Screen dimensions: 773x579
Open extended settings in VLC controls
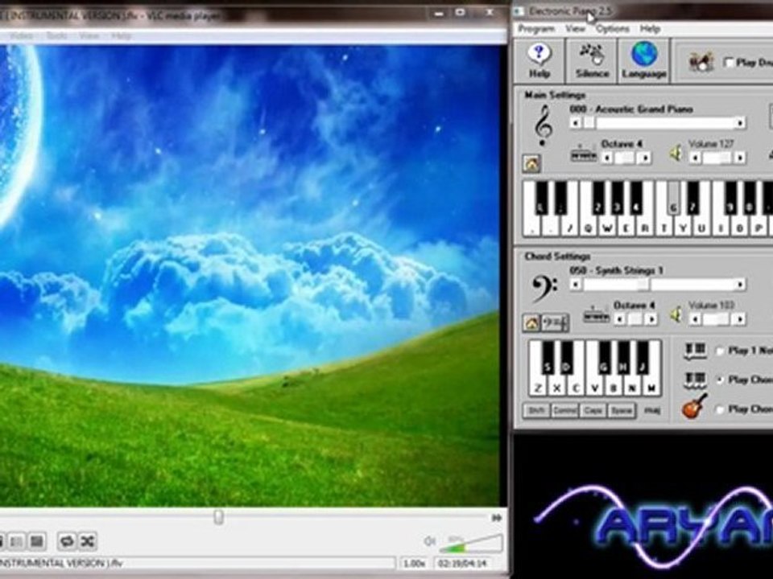(x=16, y=541)
